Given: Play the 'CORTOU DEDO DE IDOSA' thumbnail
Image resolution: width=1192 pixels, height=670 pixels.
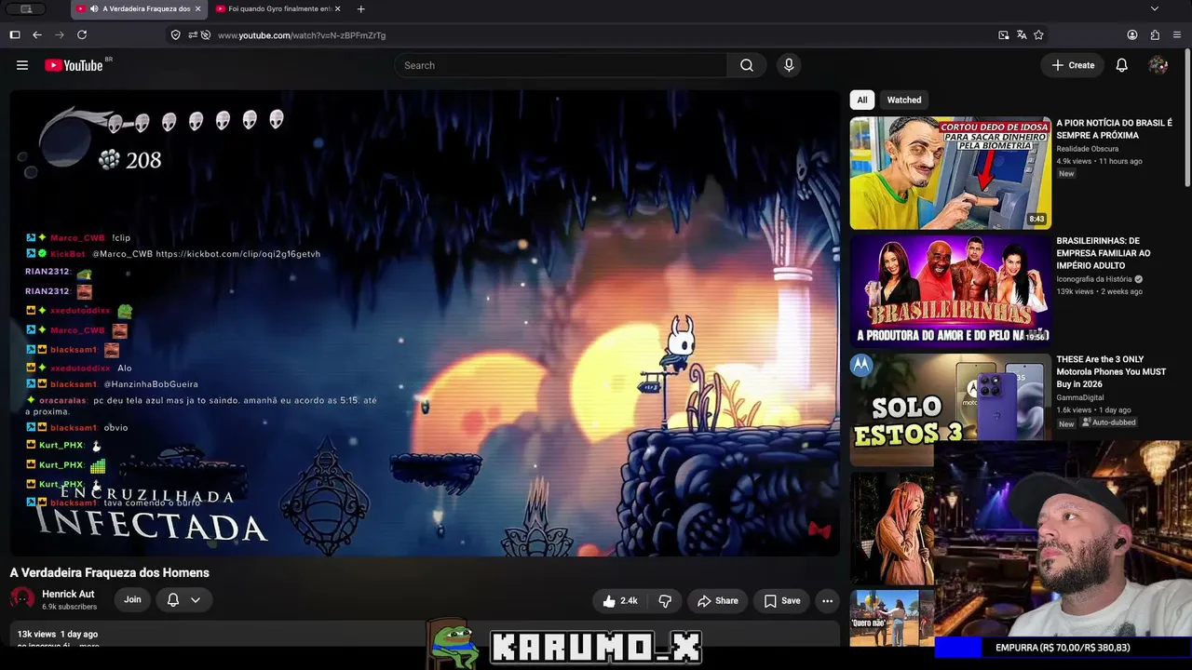Looking at the screenshot, I should click(x=950, y=172).
